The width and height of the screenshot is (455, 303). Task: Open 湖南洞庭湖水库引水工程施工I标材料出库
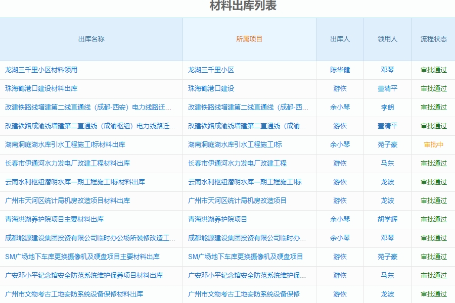[65, 144]
